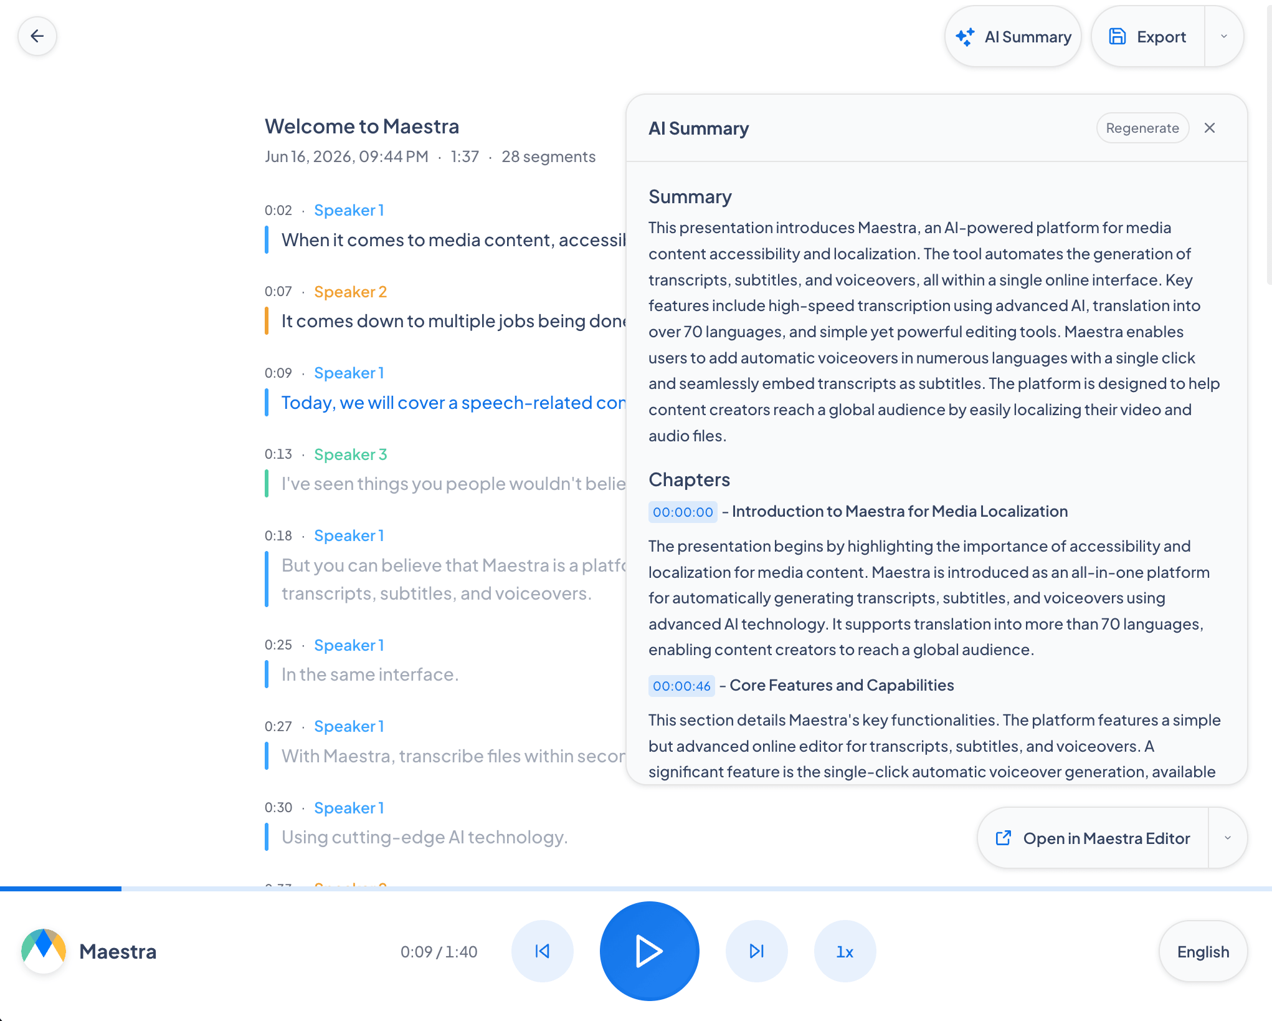Skip to the next segment
The height and width of the screenshot is (1021, 1272).
coord(757,951)
